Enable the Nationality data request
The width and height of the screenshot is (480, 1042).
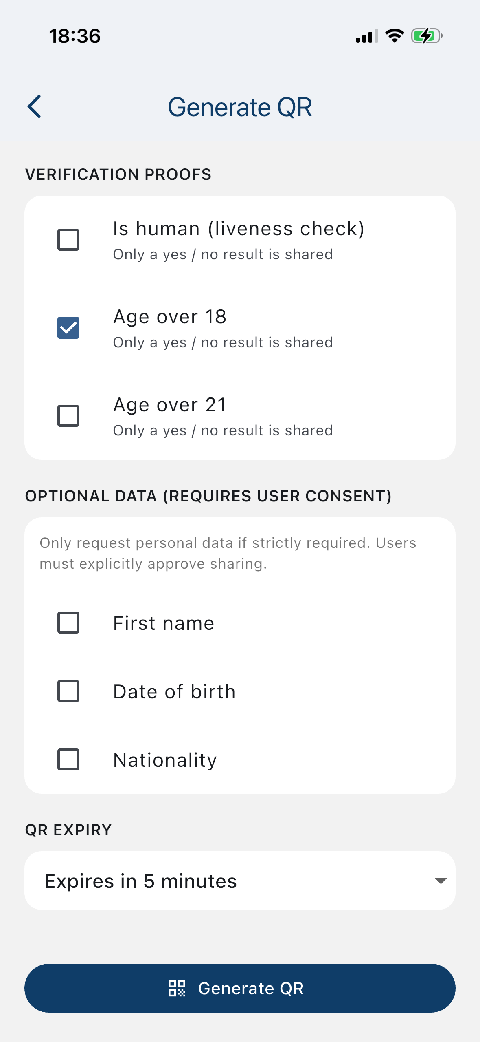tap(68, 759)
